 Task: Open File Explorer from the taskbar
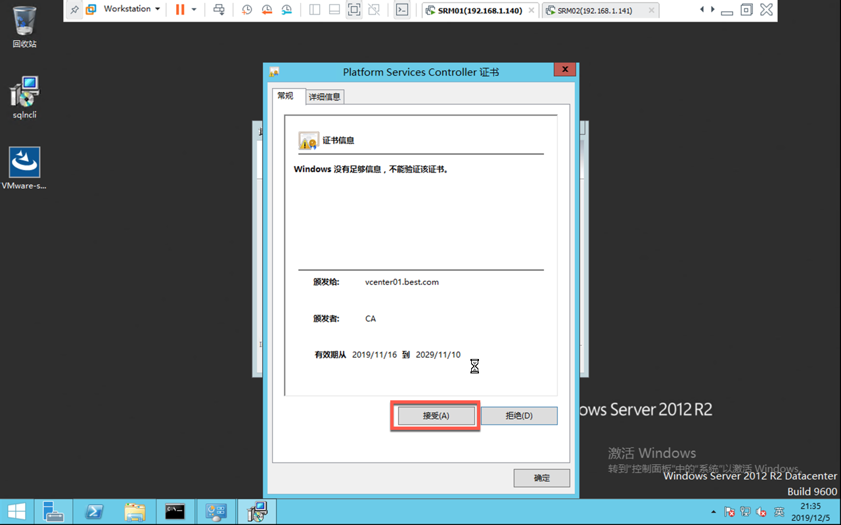click(135, 512)
